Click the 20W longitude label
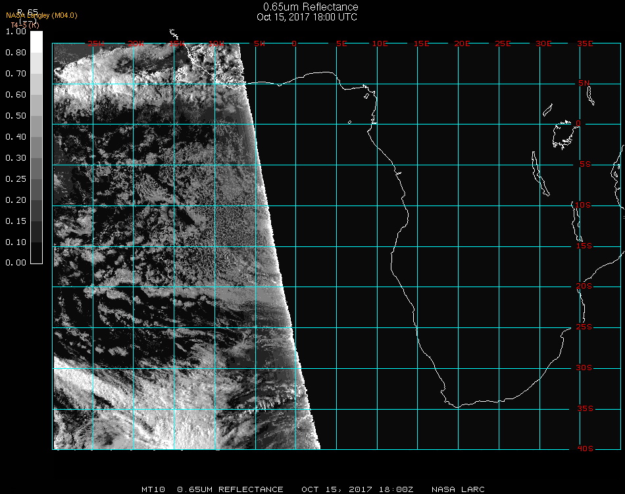 click(136, 43)
